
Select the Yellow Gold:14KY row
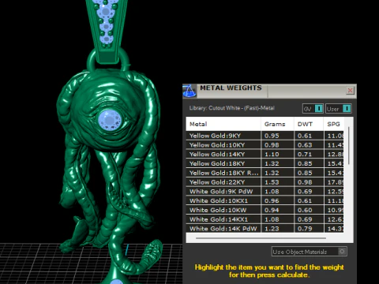(265, 154)
